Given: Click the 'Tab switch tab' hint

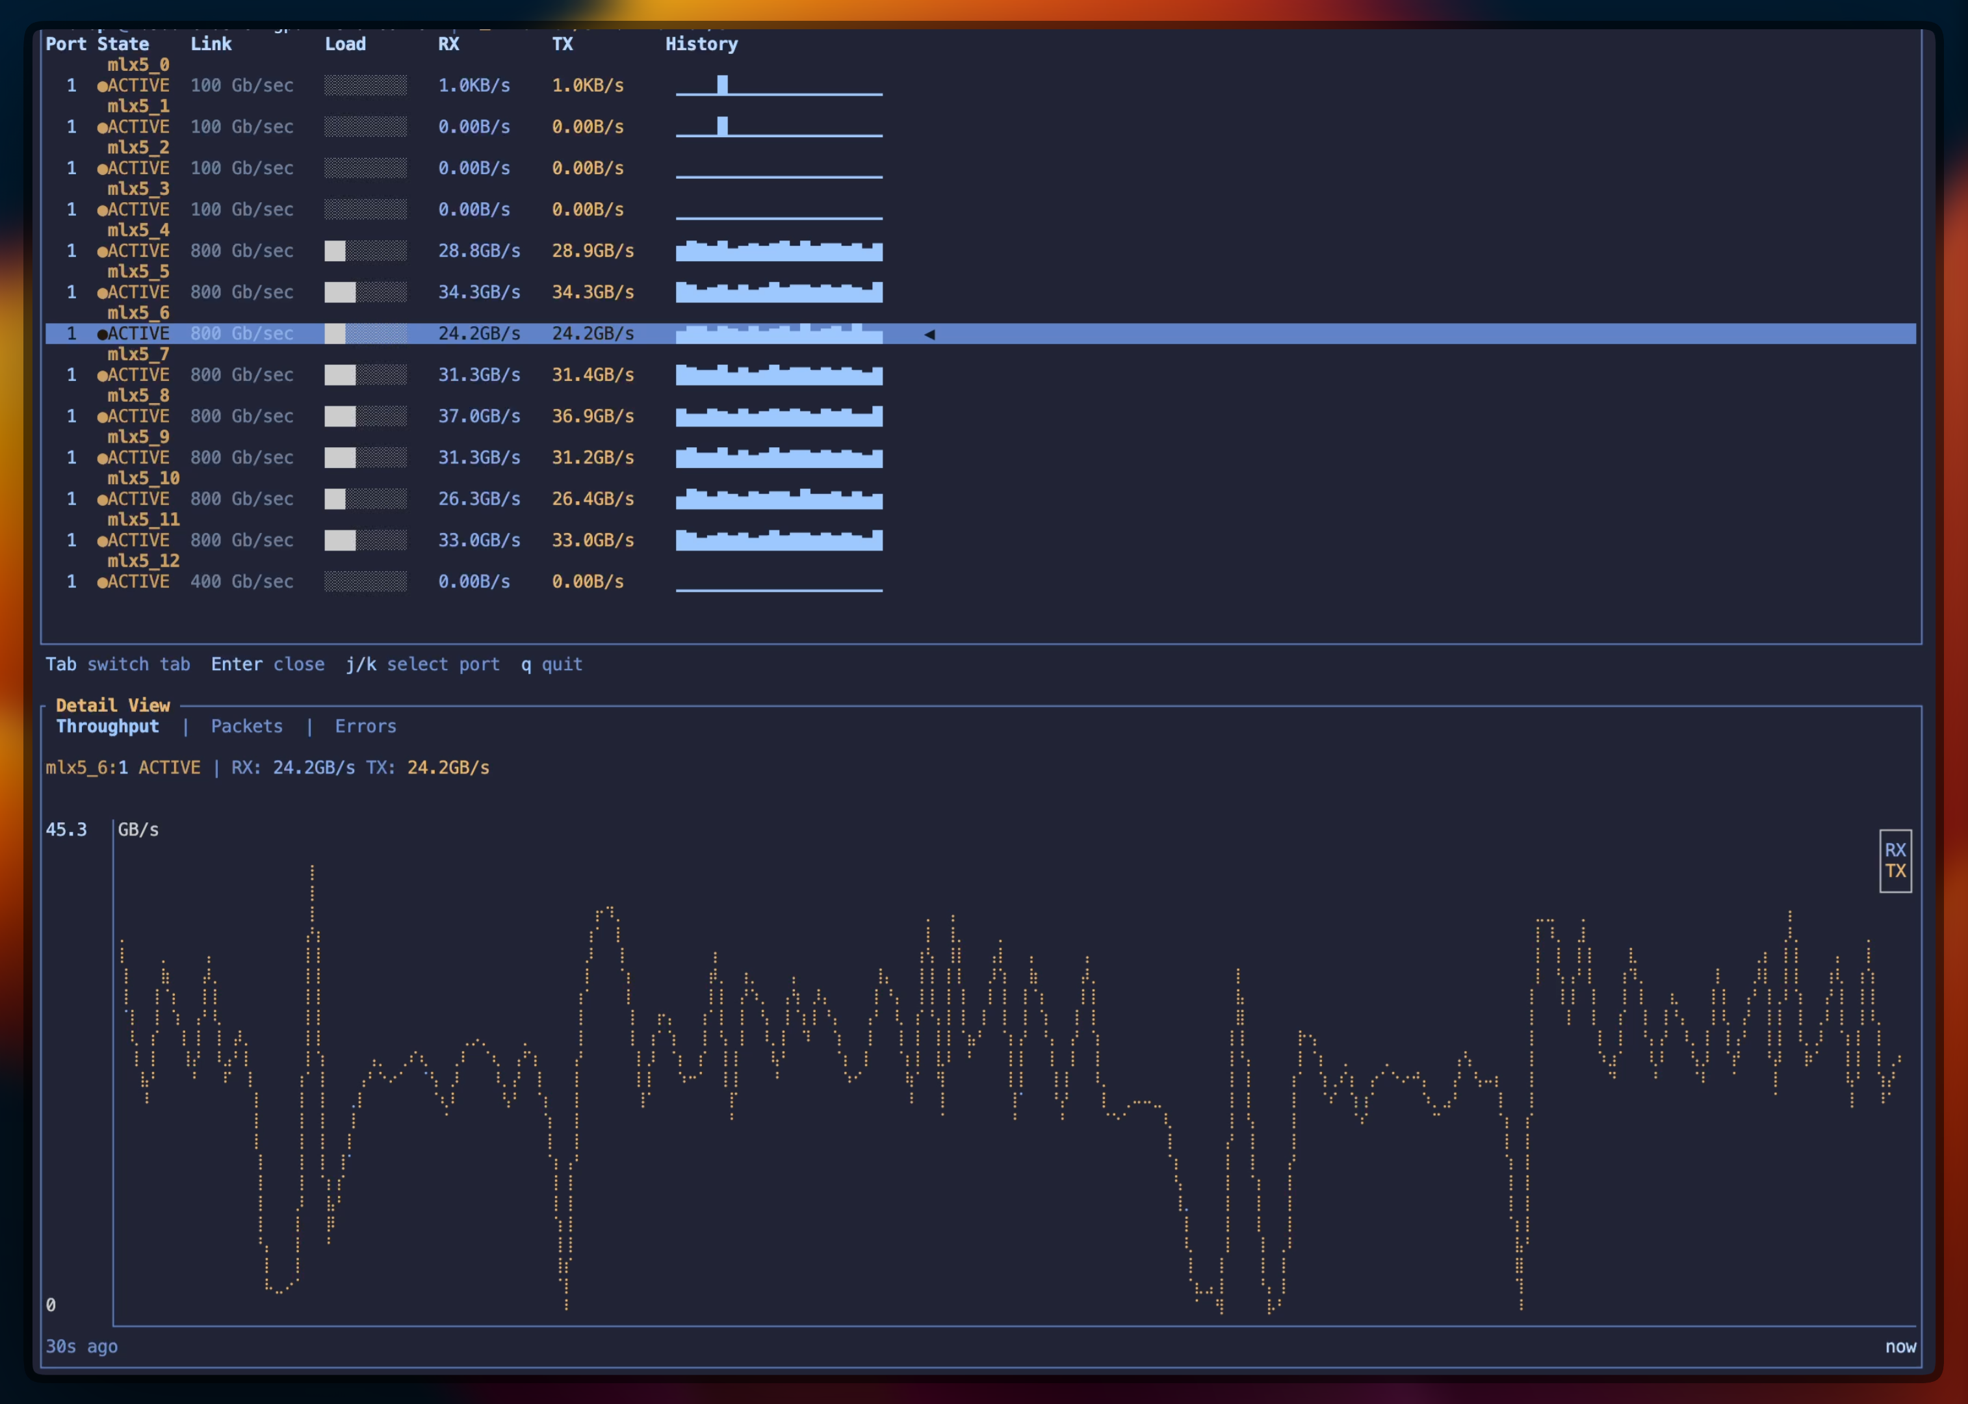Looking at the screenshot, I should point(118,664).
